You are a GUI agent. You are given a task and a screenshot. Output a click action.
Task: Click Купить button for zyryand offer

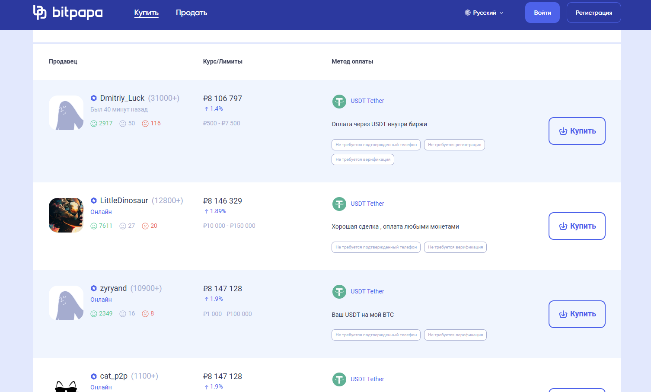[577, 314]
